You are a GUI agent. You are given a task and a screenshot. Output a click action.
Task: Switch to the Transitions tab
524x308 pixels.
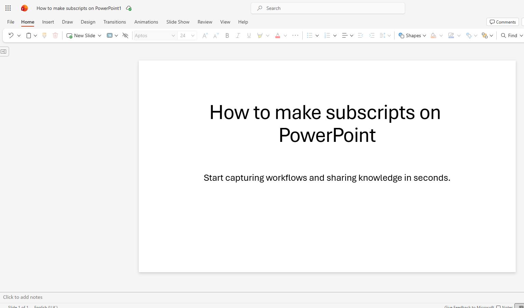115,22
